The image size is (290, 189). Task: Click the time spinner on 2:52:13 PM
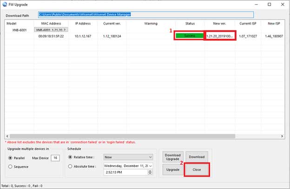click(150, 172)
